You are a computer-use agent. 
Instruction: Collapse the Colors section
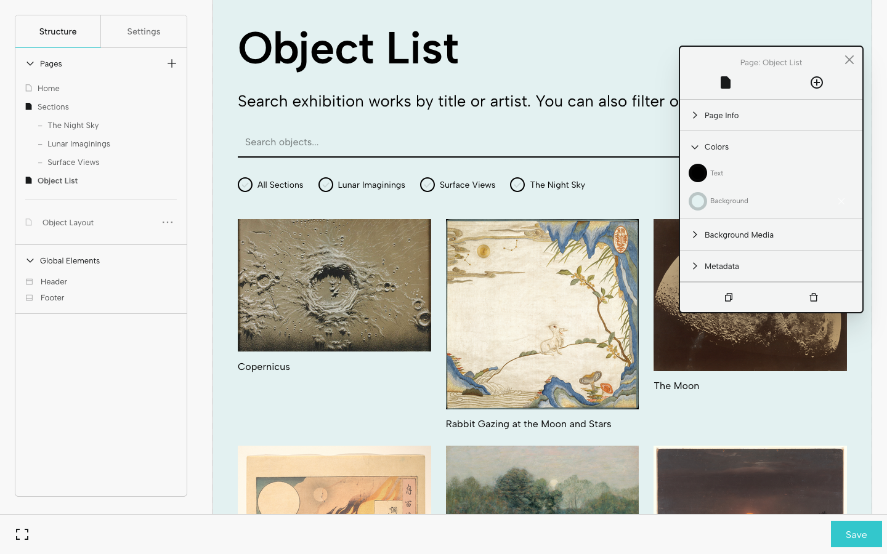click(716, 147)
